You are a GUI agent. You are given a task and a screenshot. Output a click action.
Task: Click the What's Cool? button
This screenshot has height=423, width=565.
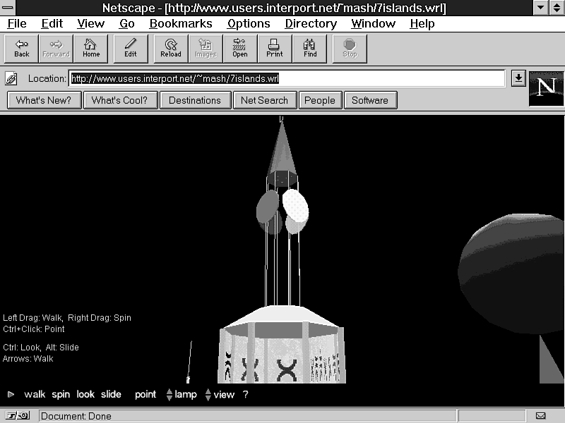pyautogui.click(x=119, y=100)
